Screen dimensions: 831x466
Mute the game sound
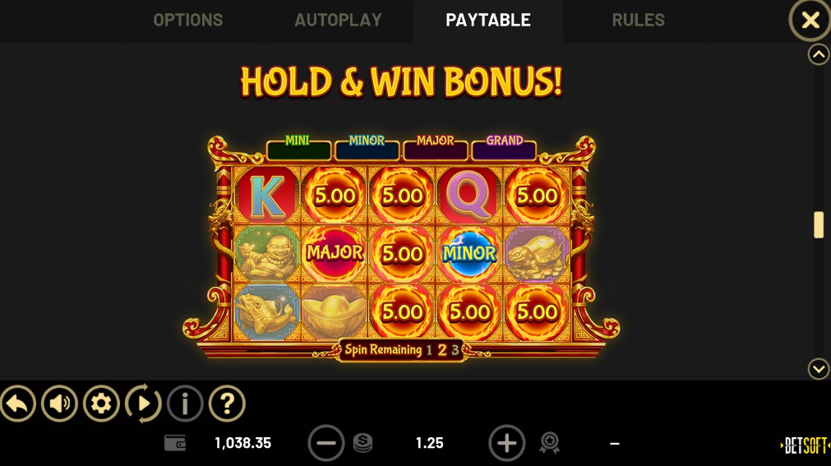[x=59, y=404]
